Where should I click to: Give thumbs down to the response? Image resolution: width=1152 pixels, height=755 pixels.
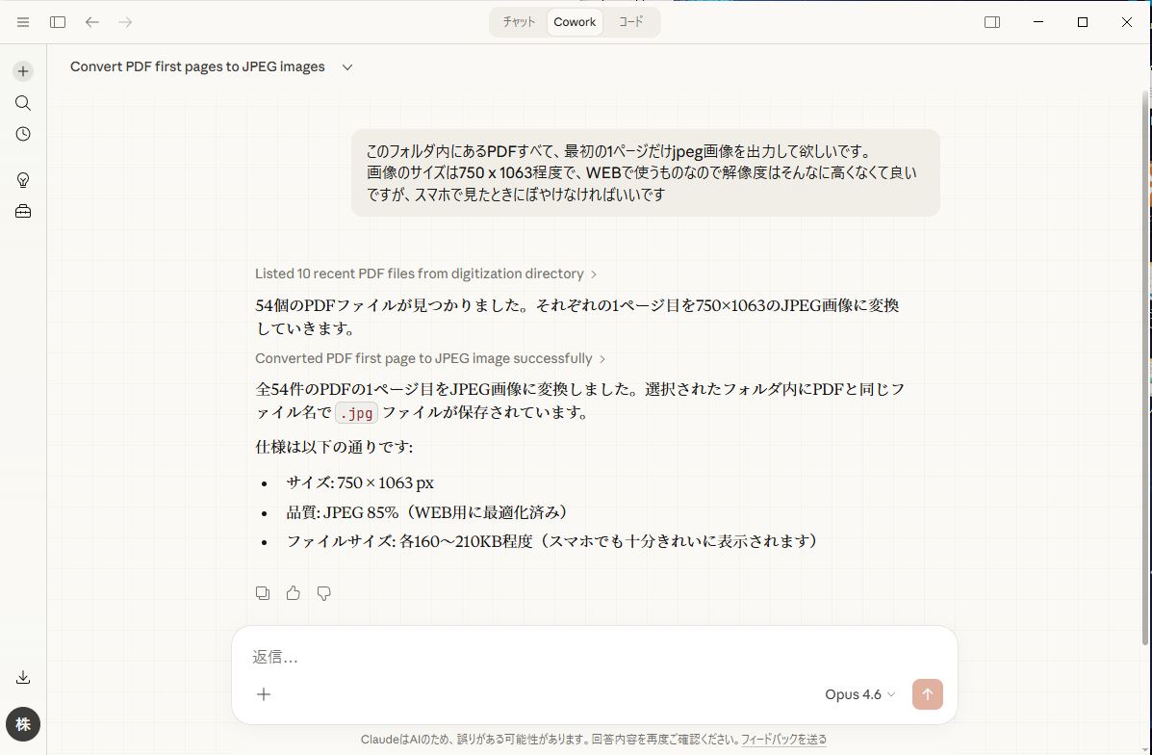pyautogui.click(x=324, y=593)
